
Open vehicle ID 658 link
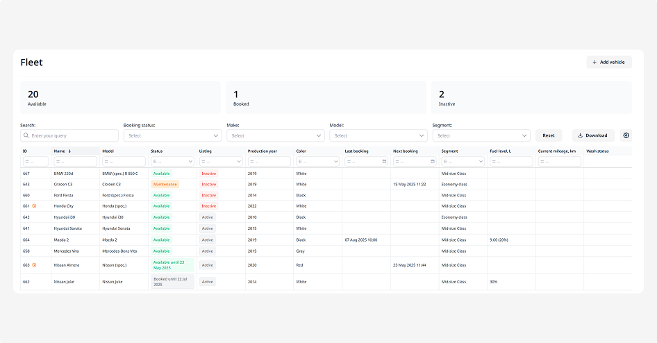click(26, 251)
